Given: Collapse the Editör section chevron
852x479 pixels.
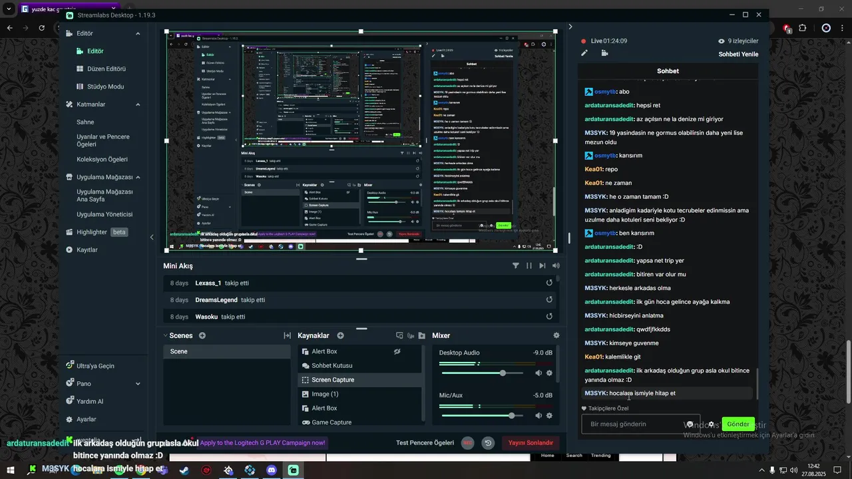Looking at the screenshot, I should (138, 33).
